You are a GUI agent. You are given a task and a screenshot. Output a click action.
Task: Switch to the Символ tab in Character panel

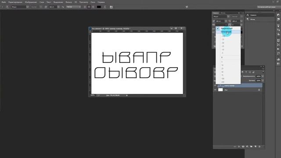coord(216,13)
